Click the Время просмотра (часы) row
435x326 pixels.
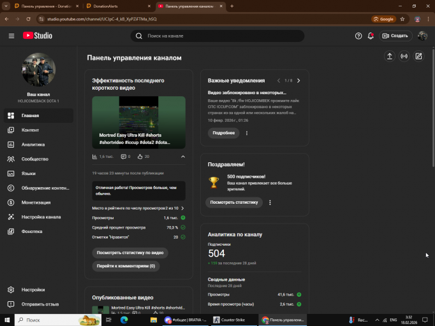click(254, 304)
